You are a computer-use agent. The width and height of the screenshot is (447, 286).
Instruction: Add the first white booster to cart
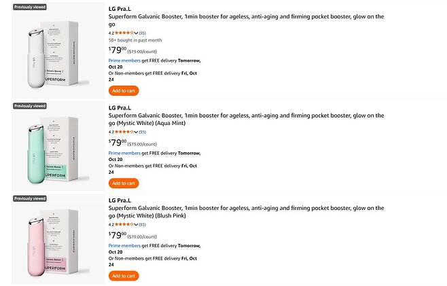point(123,90)
